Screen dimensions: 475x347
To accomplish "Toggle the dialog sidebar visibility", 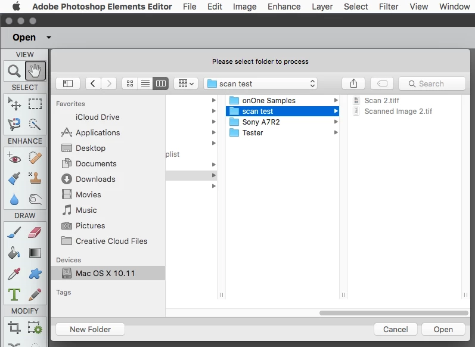I will coord(68,83).
